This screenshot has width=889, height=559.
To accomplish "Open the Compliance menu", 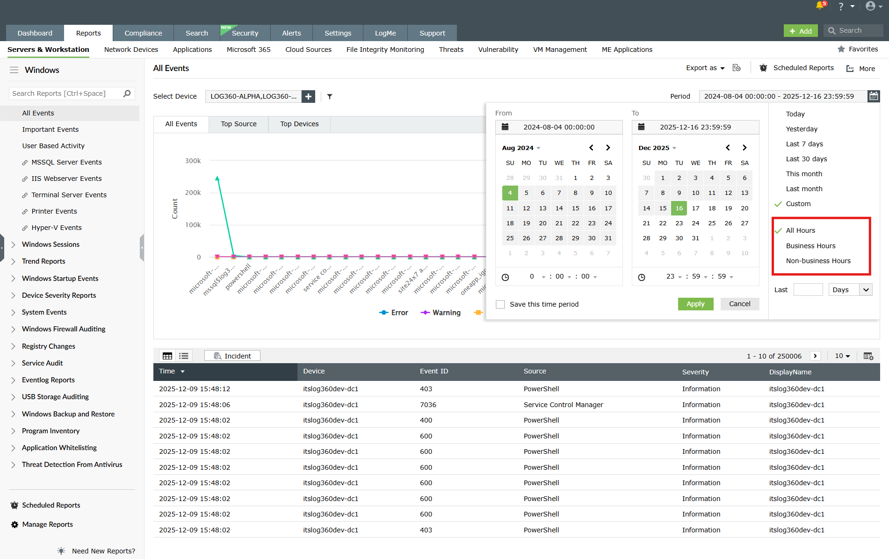I will click(x=143, y=33).
